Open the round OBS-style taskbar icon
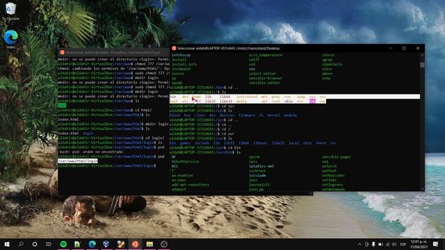This screenshot has height=250, width=445. pos(164,244)
